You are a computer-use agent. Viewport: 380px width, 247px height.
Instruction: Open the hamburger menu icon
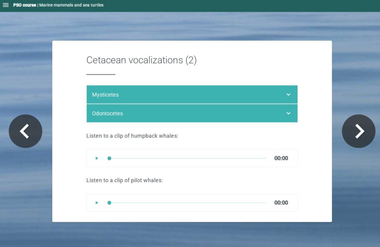[5, 5]
